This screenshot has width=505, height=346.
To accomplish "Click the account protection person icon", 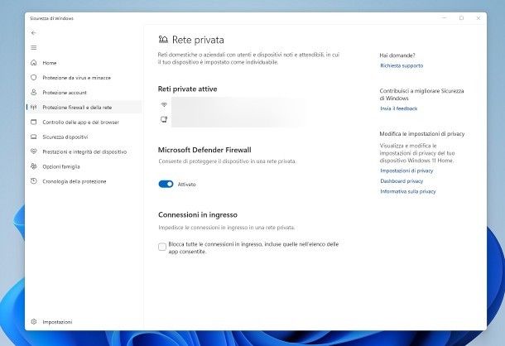I will 33,92.
